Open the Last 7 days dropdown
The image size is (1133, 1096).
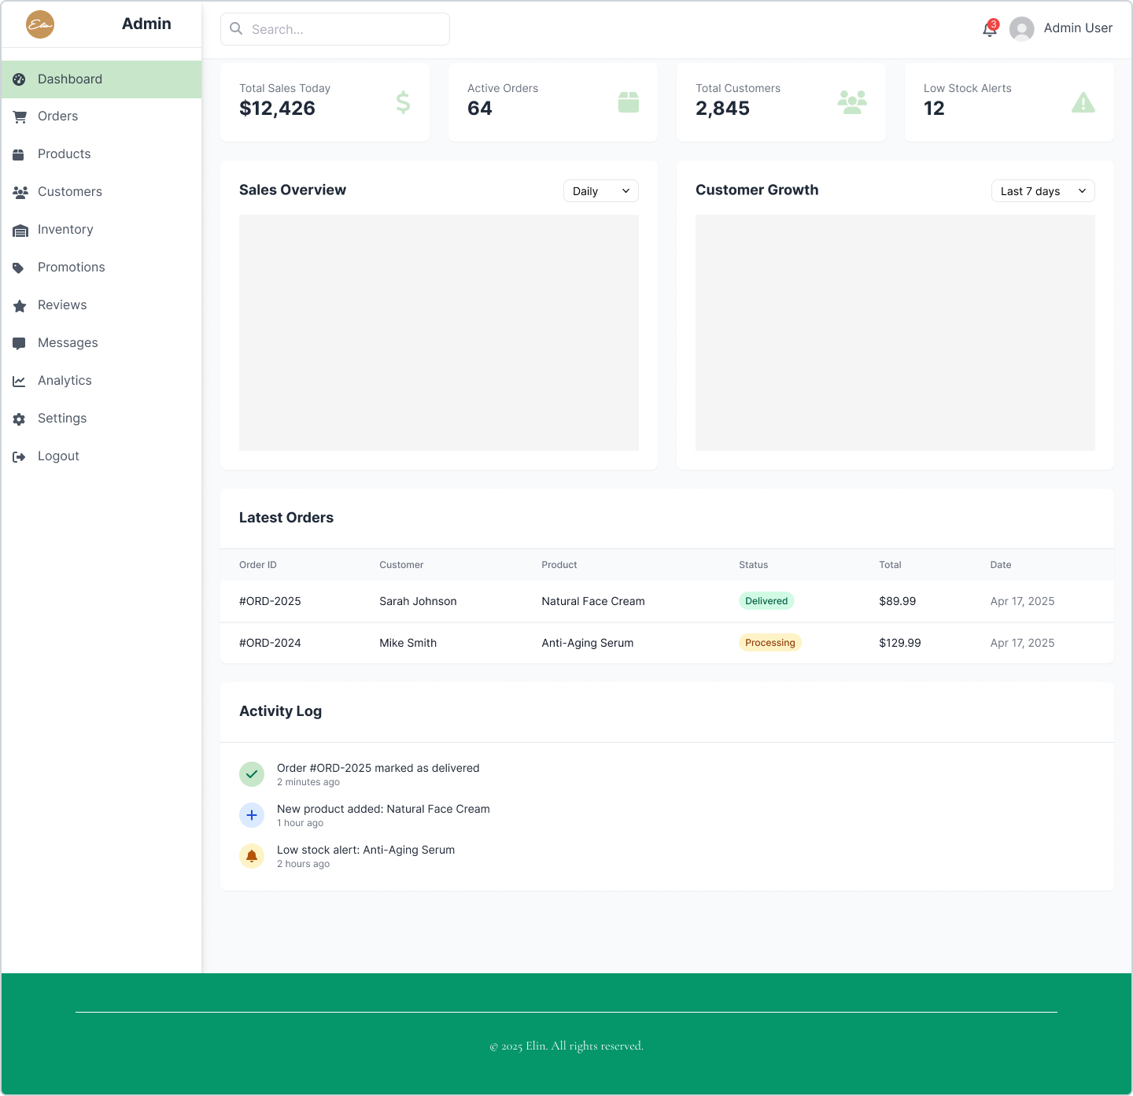click(x=1043, y=191)
